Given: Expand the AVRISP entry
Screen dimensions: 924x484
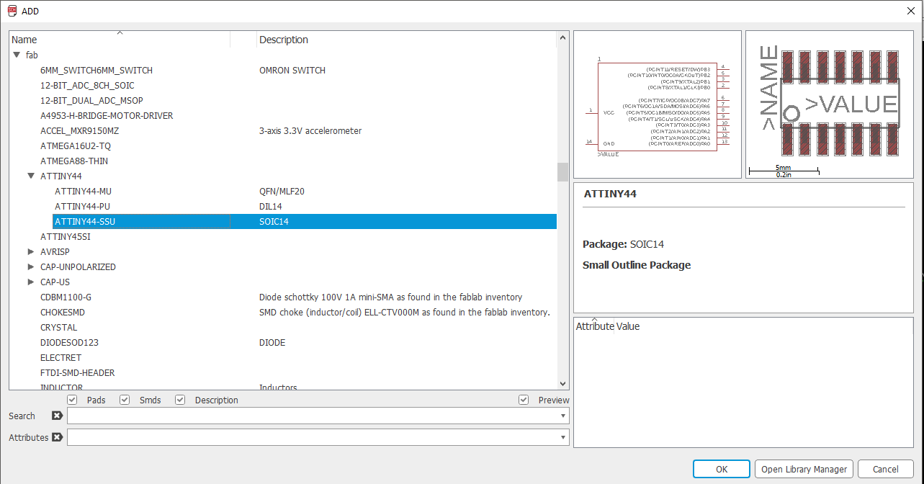Looking at the screenshot, I should point(31,251).
